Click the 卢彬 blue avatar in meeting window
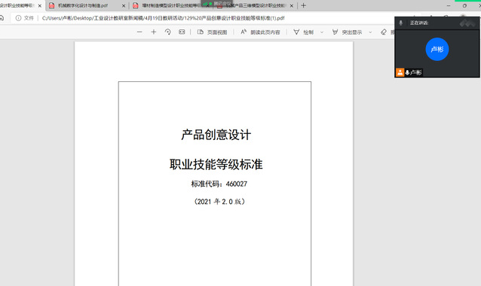This screenshot has width=481, height=286. [437, 50]
